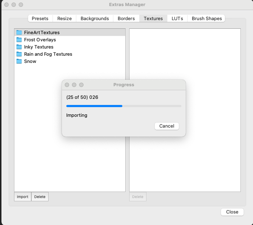Image resolution: width=253 pixels, height=225 pixels.
Task: Click the Inky Textures folder icon
Action: tap(19, 47)
